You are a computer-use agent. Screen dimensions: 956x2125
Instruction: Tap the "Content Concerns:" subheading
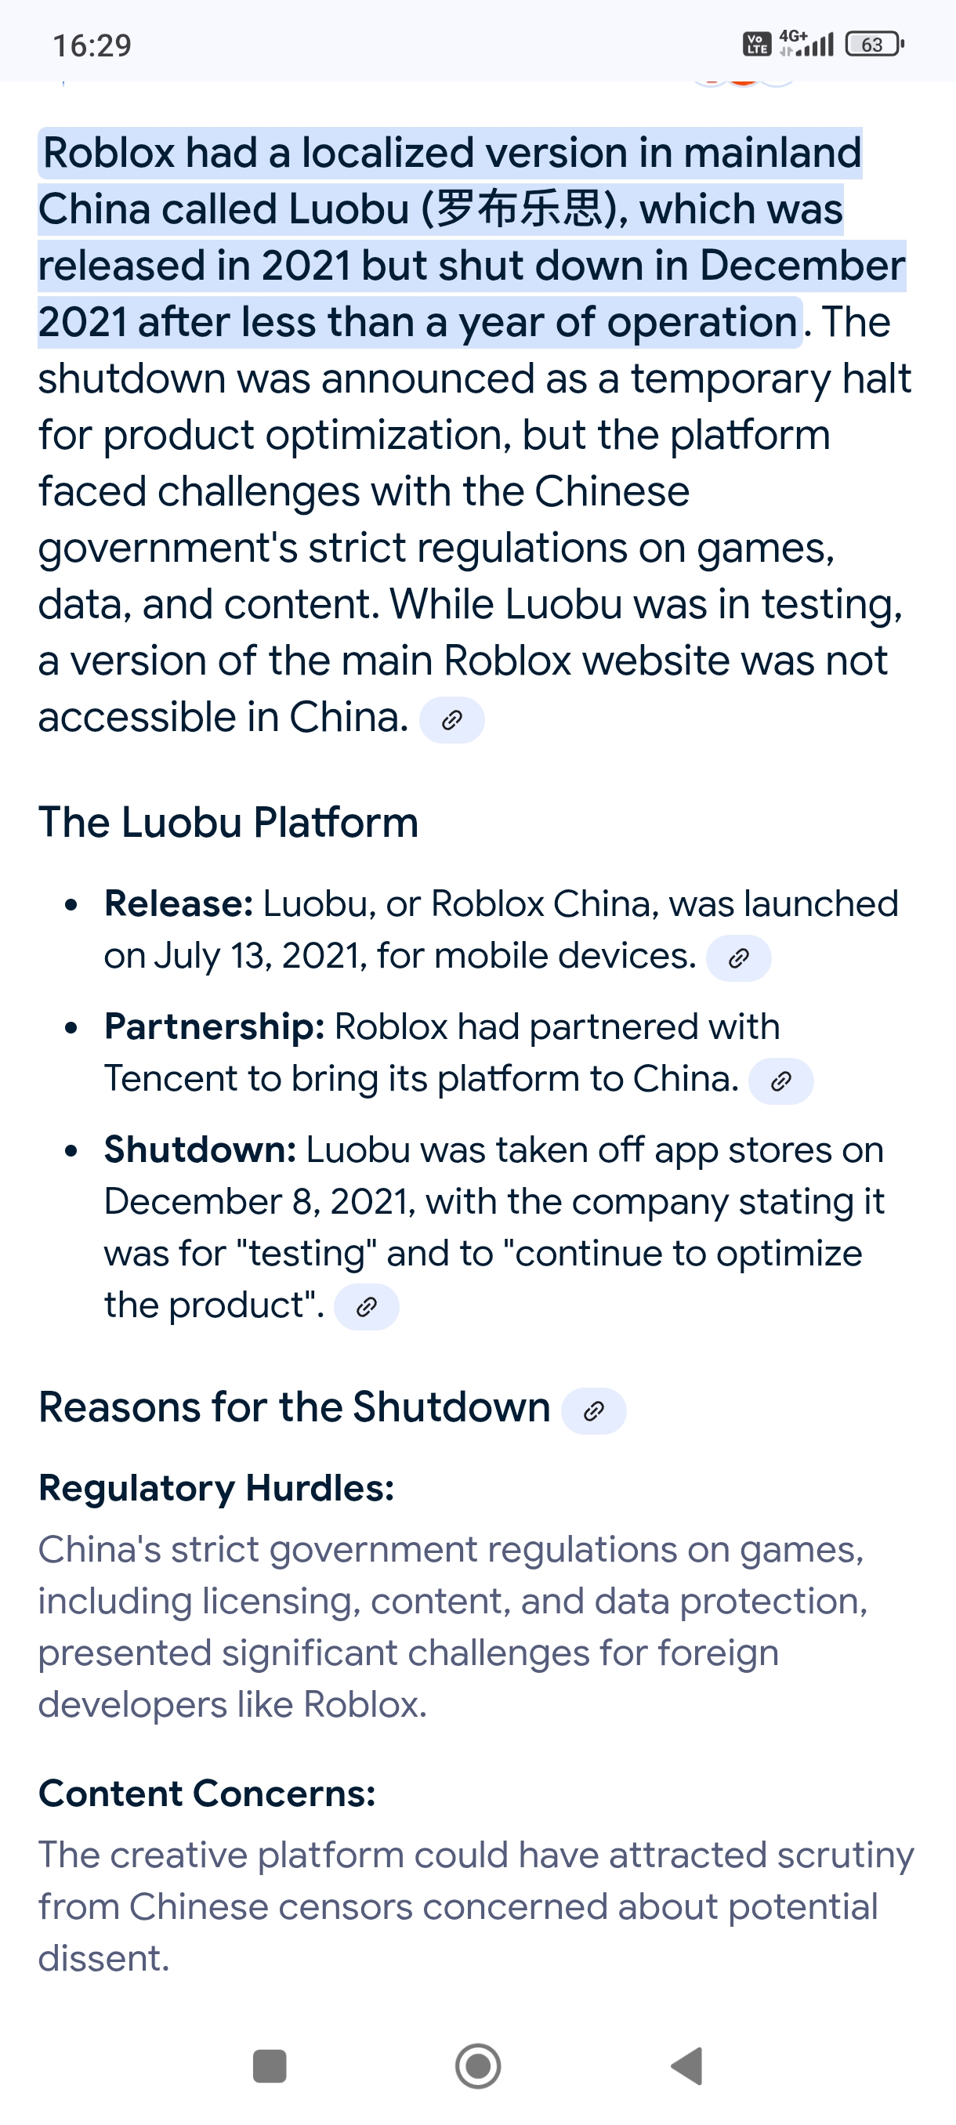click(x=207, y=1794)
